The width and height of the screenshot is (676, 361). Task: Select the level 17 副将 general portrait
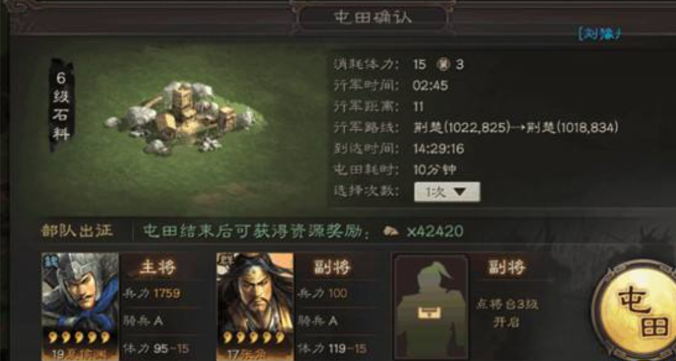click(x=255, y=307)
